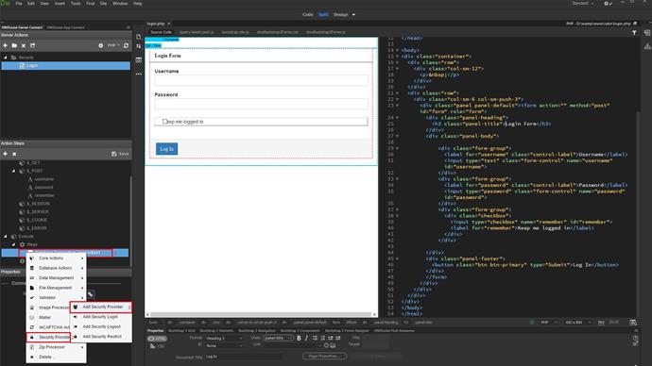Refresh the Server Actions list
Screen dimensions: 652x366
[126, 45]
